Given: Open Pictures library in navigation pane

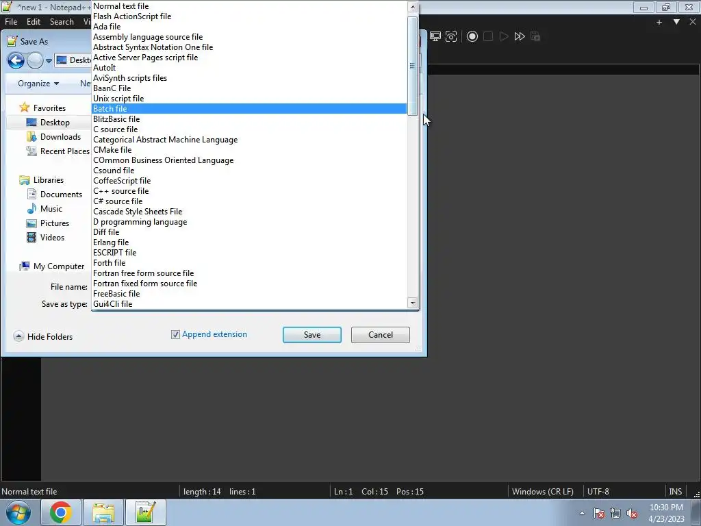Looking at the screenshot, I should tap(55, 223).
